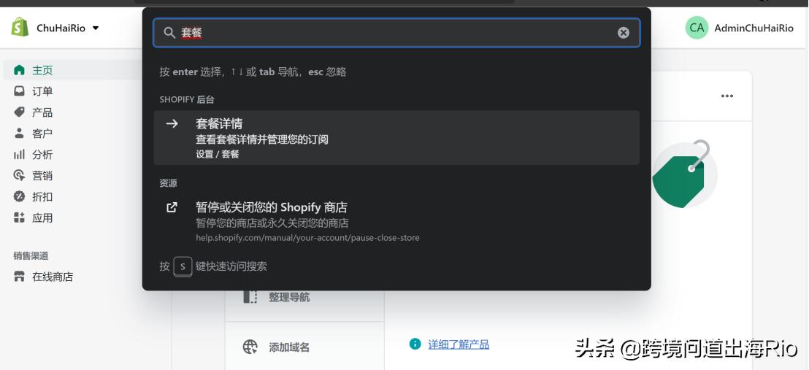Viewport: 809px width, 370px height.
Task: Click the apps grid icon beside 应用
Action: point(19,217)
